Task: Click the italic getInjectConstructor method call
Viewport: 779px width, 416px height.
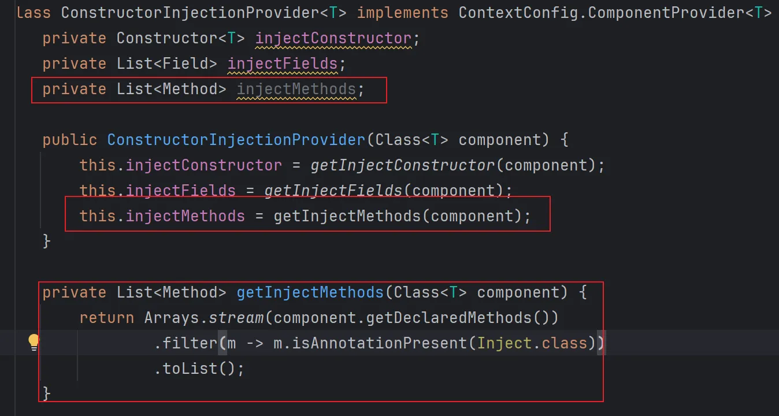Action: [x=403, y=165]
